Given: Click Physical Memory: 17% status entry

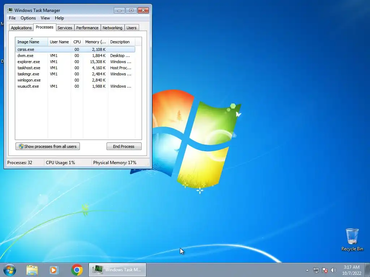Looking at the screenshot, I should point(115,163).
